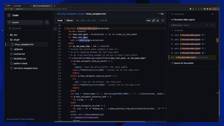Jump to reference on line 38
Image resolution: width=224 pixels, height=126 pixels.
(192, 49)
